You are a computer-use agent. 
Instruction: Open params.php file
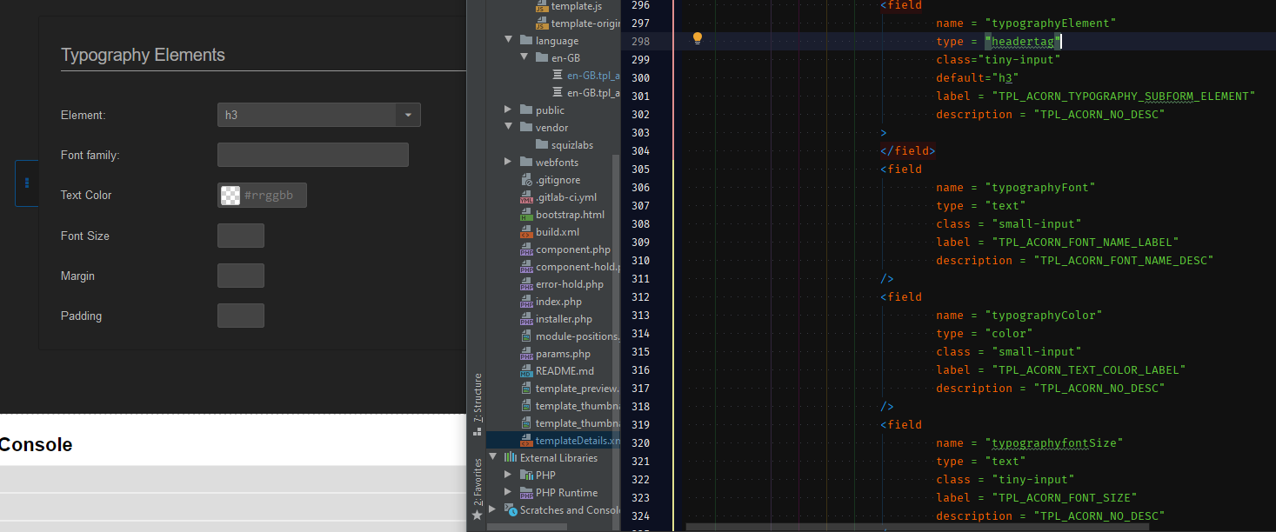(x=563, y=353)
